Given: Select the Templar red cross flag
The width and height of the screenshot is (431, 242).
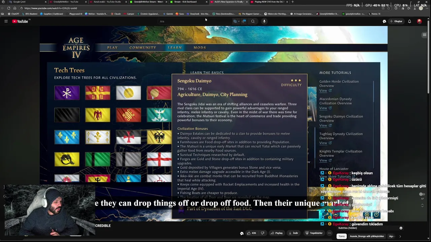Looking at the screenshot, I should click(x=128, y=137).
